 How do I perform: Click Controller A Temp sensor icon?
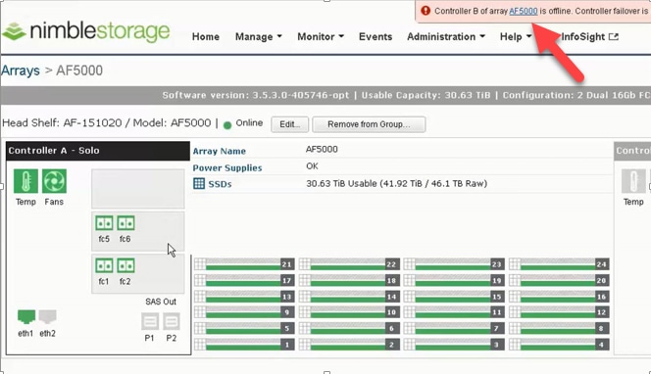tap(25, 181)
